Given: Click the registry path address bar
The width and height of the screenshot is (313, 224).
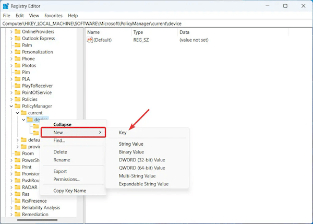Looking at the screenshot, I should (156, 23).
